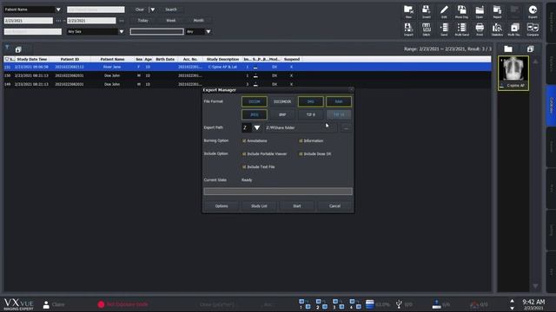Open the export drive Z dropdown
Image resolution: width=556 pixels, height=312 pixels.
point(257,127)
